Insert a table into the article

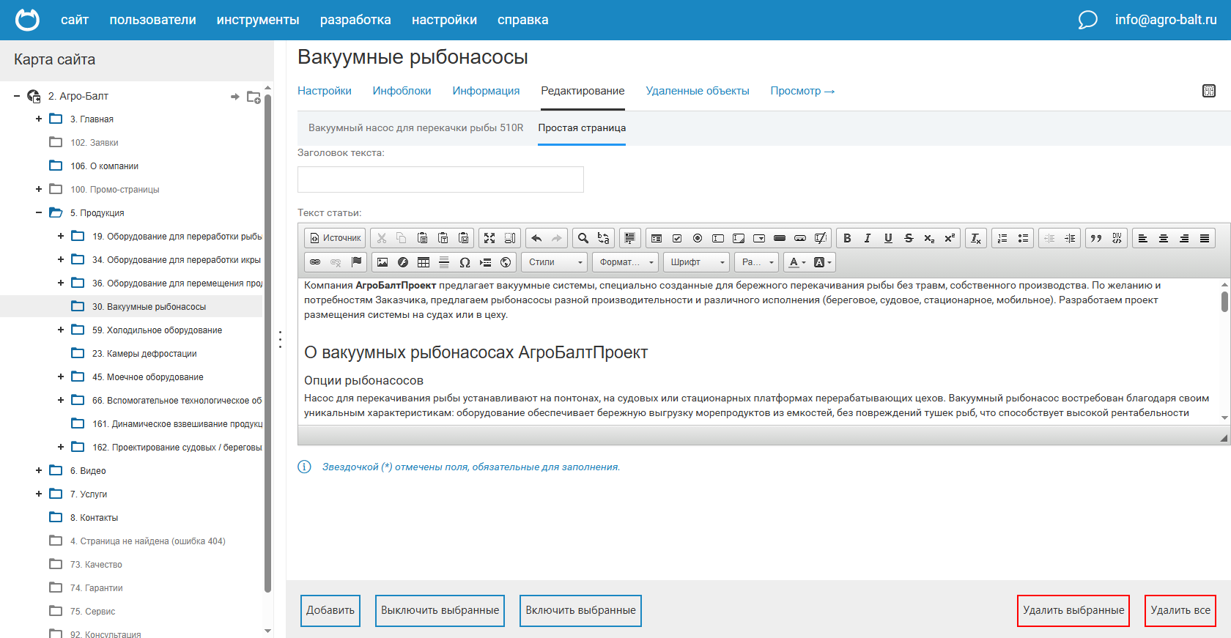pyautogui.click(x=424, y=262)
